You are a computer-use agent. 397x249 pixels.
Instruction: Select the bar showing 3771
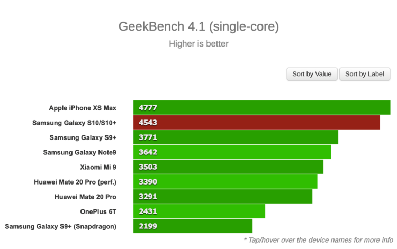tap(236, 137)
